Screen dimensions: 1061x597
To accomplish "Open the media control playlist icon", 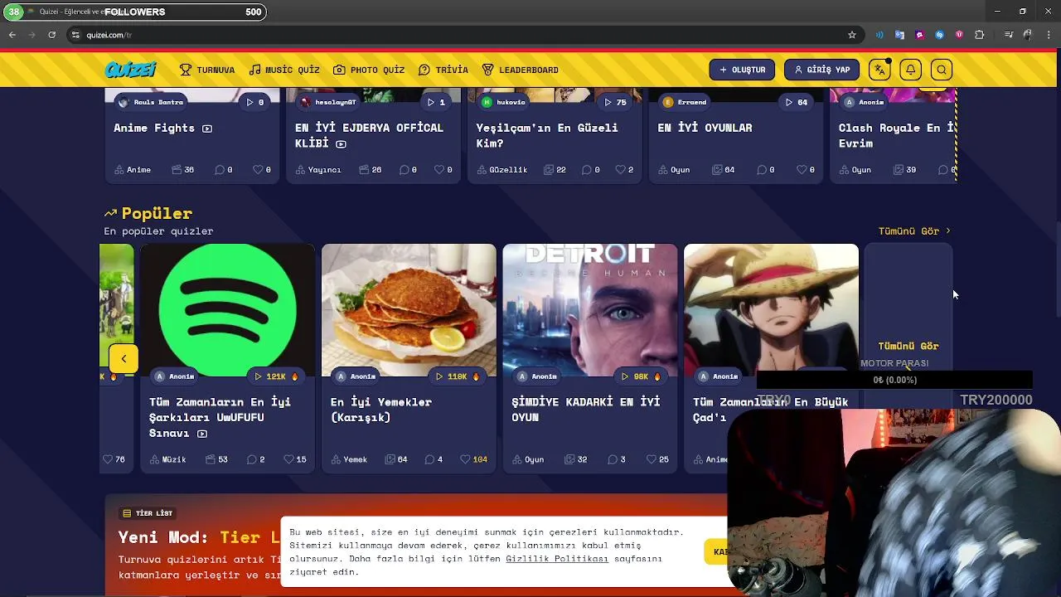I will [1008, 35].
